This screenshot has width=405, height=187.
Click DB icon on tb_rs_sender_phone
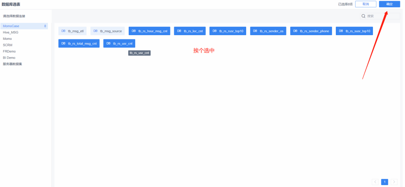(x=295, y=31)
